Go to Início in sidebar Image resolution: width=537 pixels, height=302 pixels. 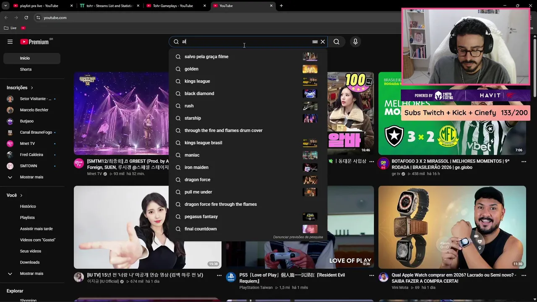(32, 58)
